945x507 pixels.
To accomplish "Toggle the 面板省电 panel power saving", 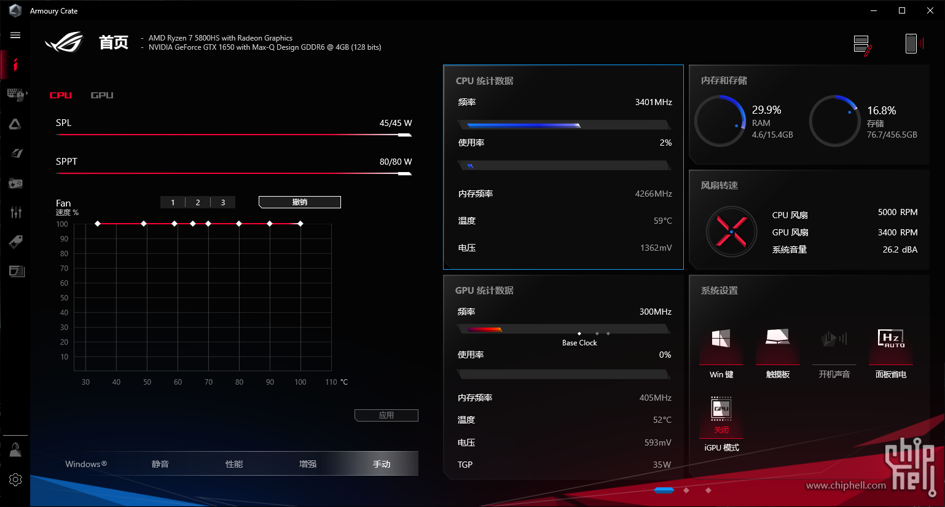I will pos(891,355).
